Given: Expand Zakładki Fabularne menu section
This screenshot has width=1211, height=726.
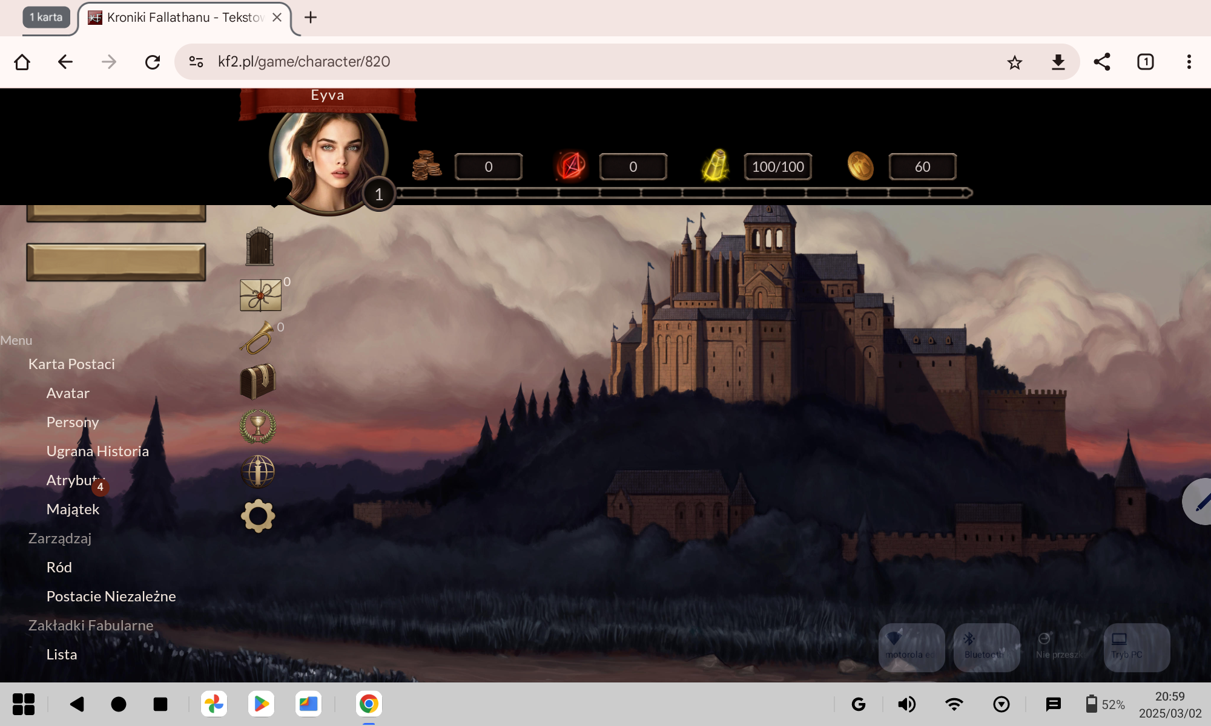Looking at the screenshot, I should tap(91, 626).
